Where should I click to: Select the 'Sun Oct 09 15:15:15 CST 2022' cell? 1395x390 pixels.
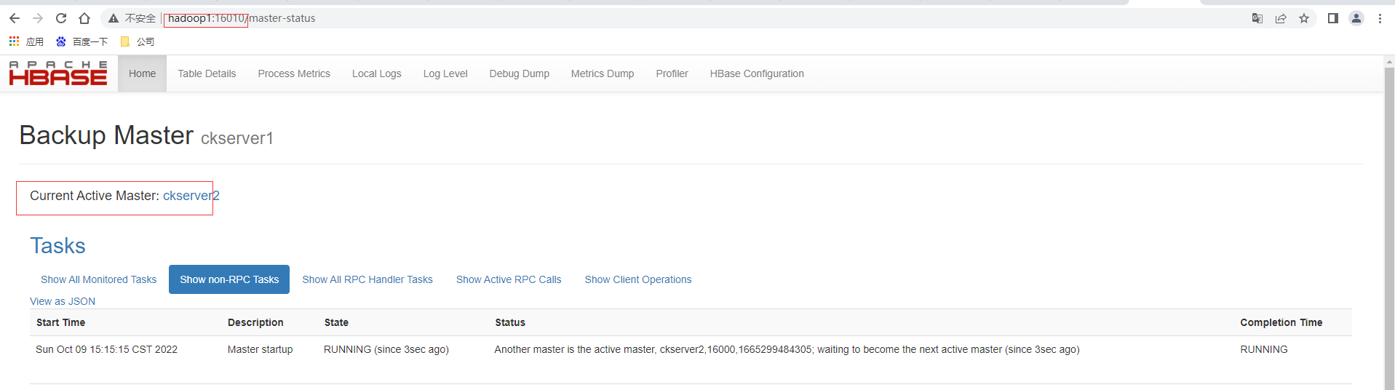coord(106,349)
